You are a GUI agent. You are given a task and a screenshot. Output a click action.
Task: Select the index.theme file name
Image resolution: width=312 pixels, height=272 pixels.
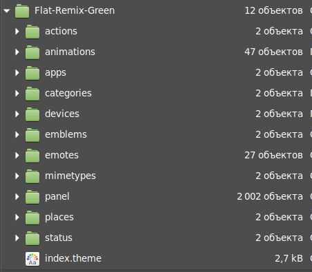click(x=73, y=258)
